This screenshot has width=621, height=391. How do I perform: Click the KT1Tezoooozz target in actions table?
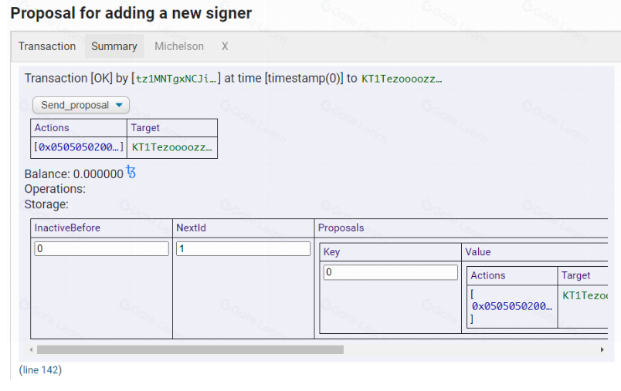(x=171, y=147)
